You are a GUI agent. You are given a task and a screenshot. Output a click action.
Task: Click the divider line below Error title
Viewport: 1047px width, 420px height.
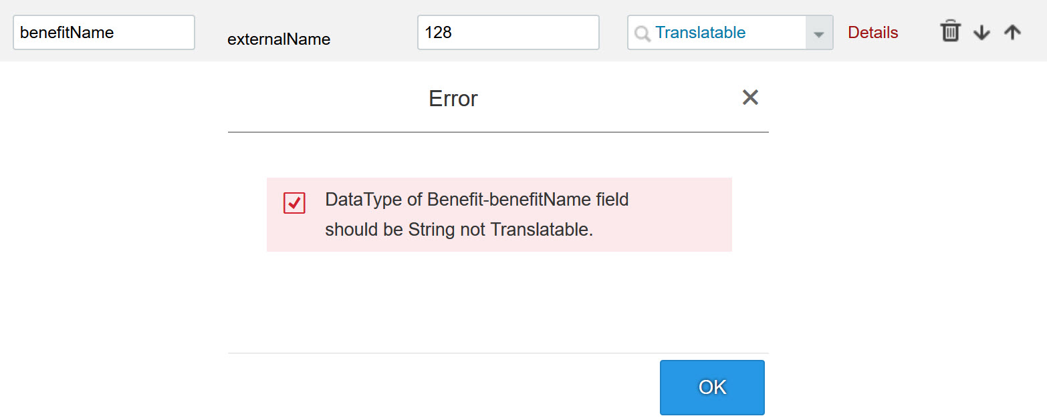pyautogui.click(x=498, y=132)
